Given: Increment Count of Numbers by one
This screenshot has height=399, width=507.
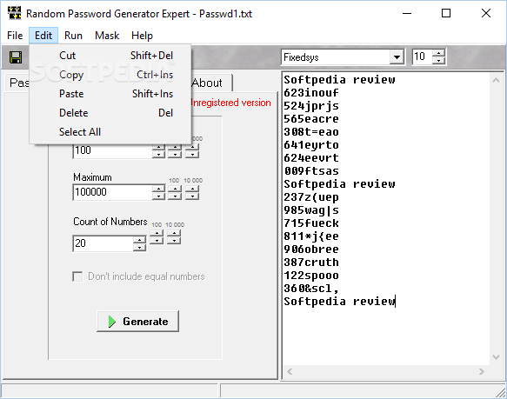Looking at the screenshot, I should 139,240.
